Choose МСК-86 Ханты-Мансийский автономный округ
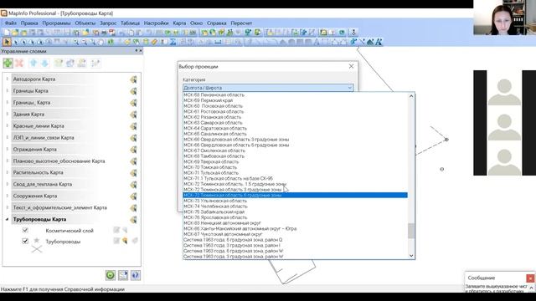This screenshot has width=536, height=301. pyautogui.click(x=296, y=228)
